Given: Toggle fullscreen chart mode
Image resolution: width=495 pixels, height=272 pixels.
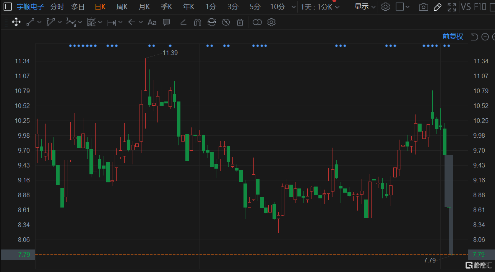Looking at the screenshot, I should [452, 7].
